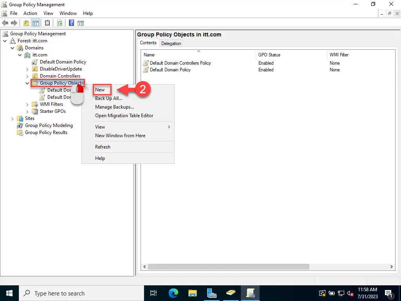Select Default Domain Policy in Contents list
This screenshot has width=401, height=301.
(170, 70)
